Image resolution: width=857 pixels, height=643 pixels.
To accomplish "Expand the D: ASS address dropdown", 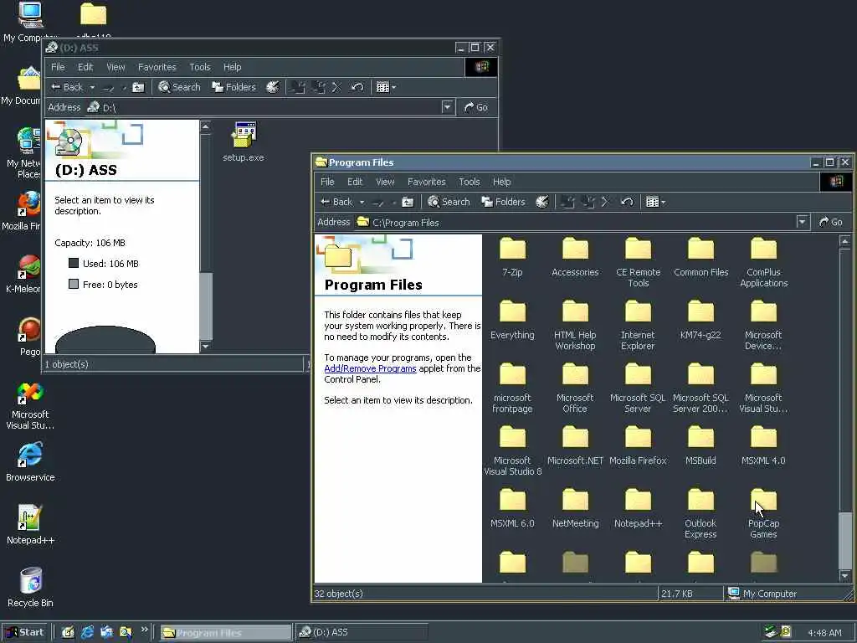I will pos(447,107).
